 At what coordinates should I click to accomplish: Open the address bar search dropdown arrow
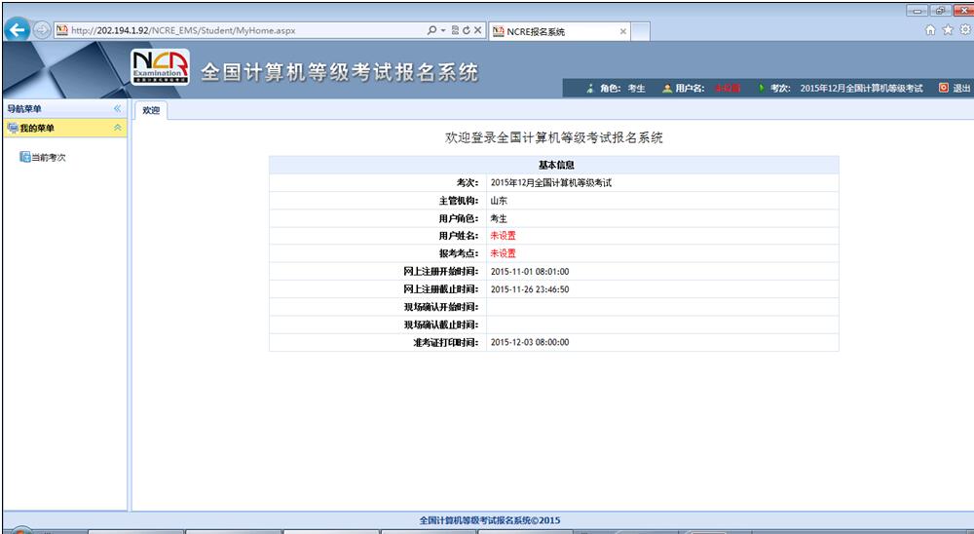[x=443, y=30]
